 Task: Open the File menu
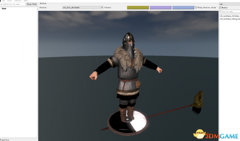point(3,1)
